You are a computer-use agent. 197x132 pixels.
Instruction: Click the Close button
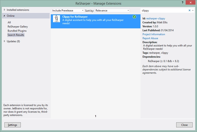click(184, 125)
